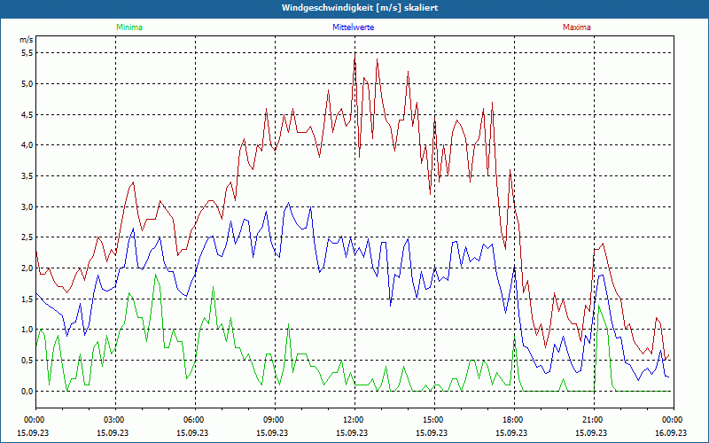Click the 4,5 y-axis value

pos(27,114)
